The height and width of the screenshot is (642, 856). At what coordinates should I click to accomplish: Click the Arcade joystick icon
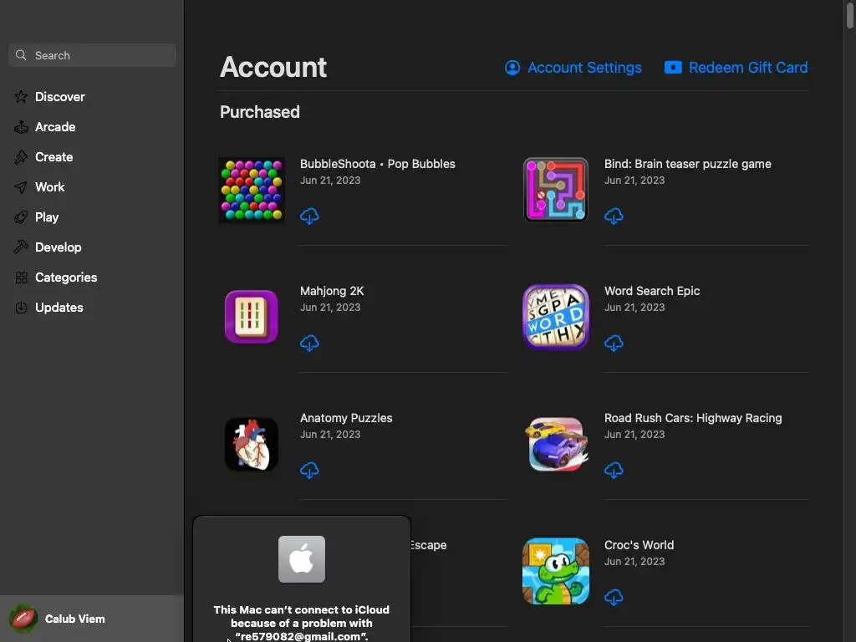click(21, 127)
